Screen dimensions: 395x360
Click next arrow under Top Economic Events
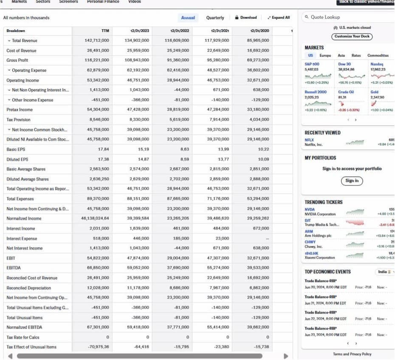(x=355, y=343)
